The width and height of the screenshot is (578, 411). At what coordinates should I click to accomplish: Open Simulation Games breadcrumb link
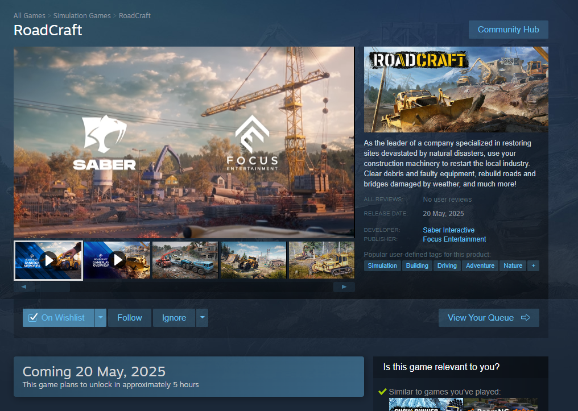(82, 16)
